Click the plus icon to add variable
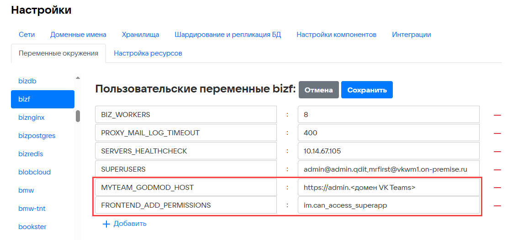This screenshot has width=523, height=240. point(106,224)
